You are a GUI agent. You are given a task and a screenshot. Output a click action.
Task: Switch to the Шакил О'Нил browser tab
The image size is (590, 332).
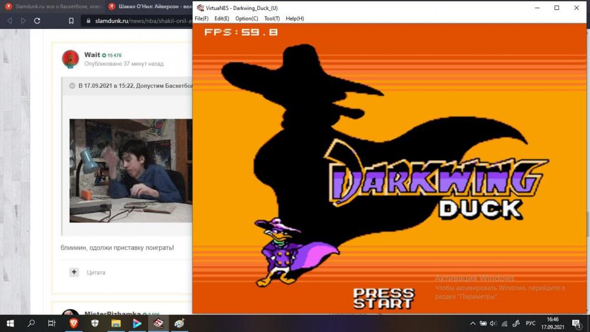(x=147, y=6)
